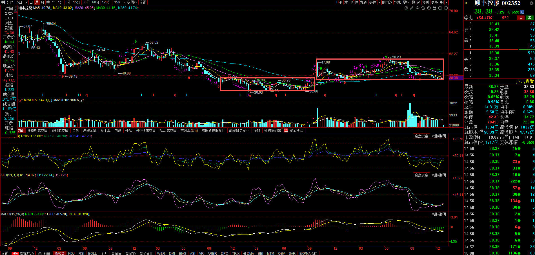This screenshot has height=255, width=535.
Task: Zoom out the chart with minus icon
Action: (446, 8)
